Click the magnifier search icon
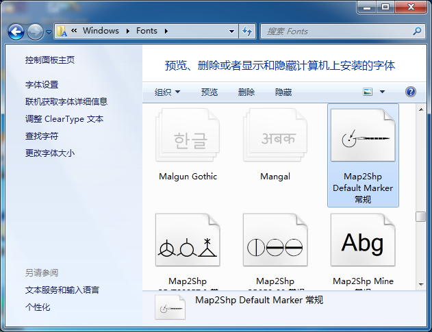 417,31
